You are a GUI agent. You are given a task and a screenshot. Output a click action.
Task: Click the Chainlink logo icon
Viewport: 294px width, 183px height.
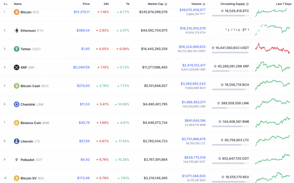click(16, 104)
